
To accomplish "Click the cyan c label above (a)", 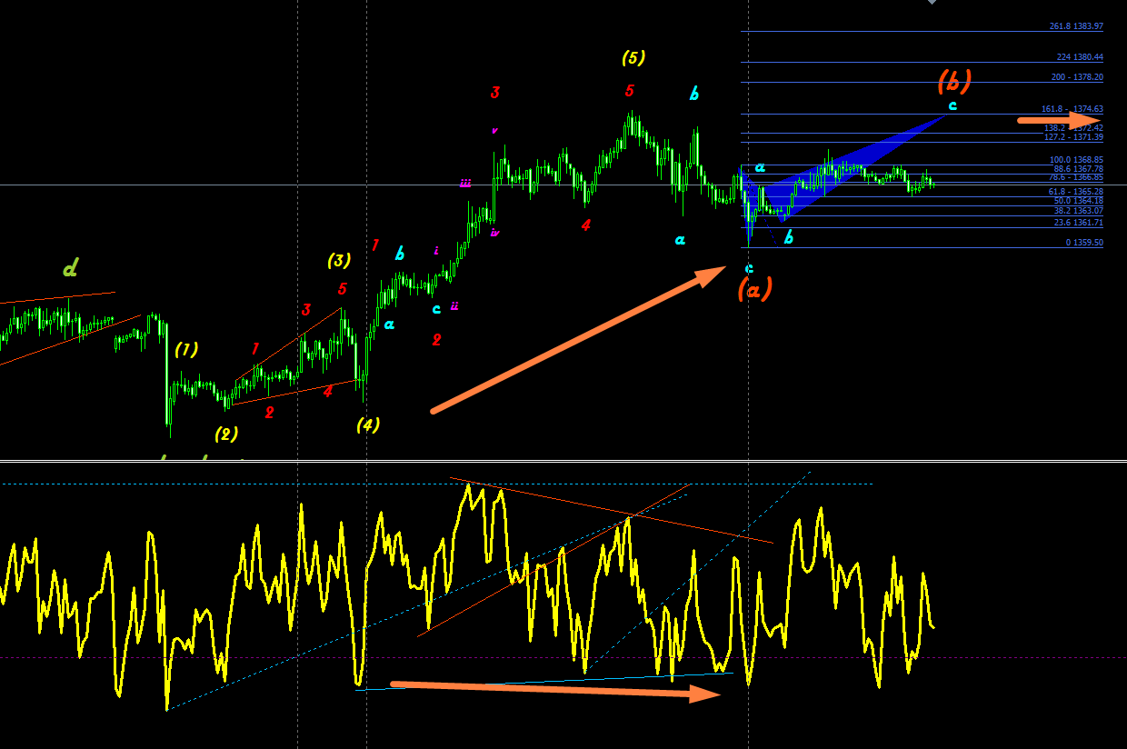I will point(749,268).
